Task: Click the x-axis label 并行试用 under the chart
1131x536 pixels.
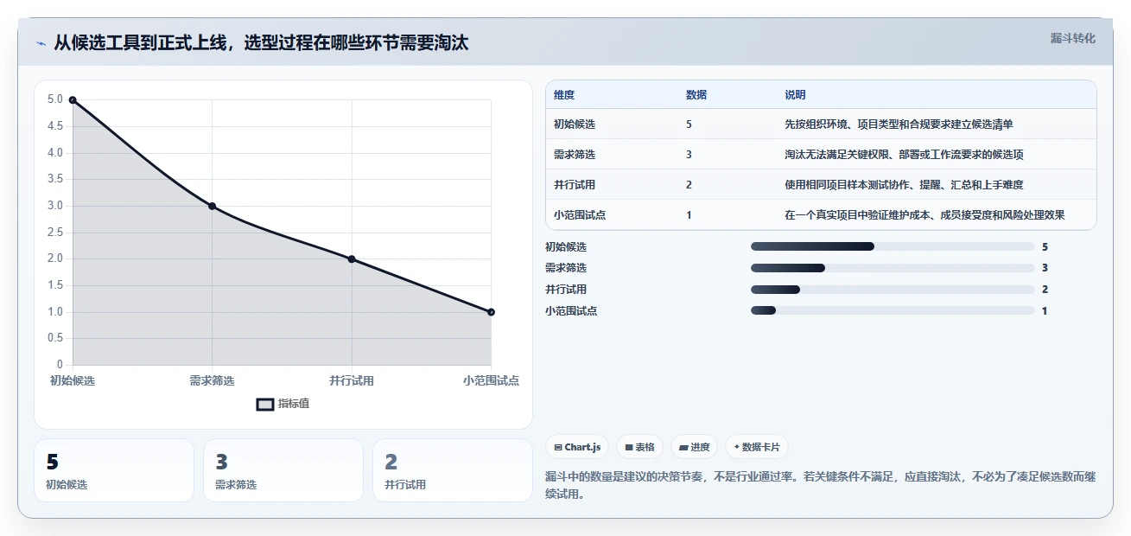Action: (352, 380)
